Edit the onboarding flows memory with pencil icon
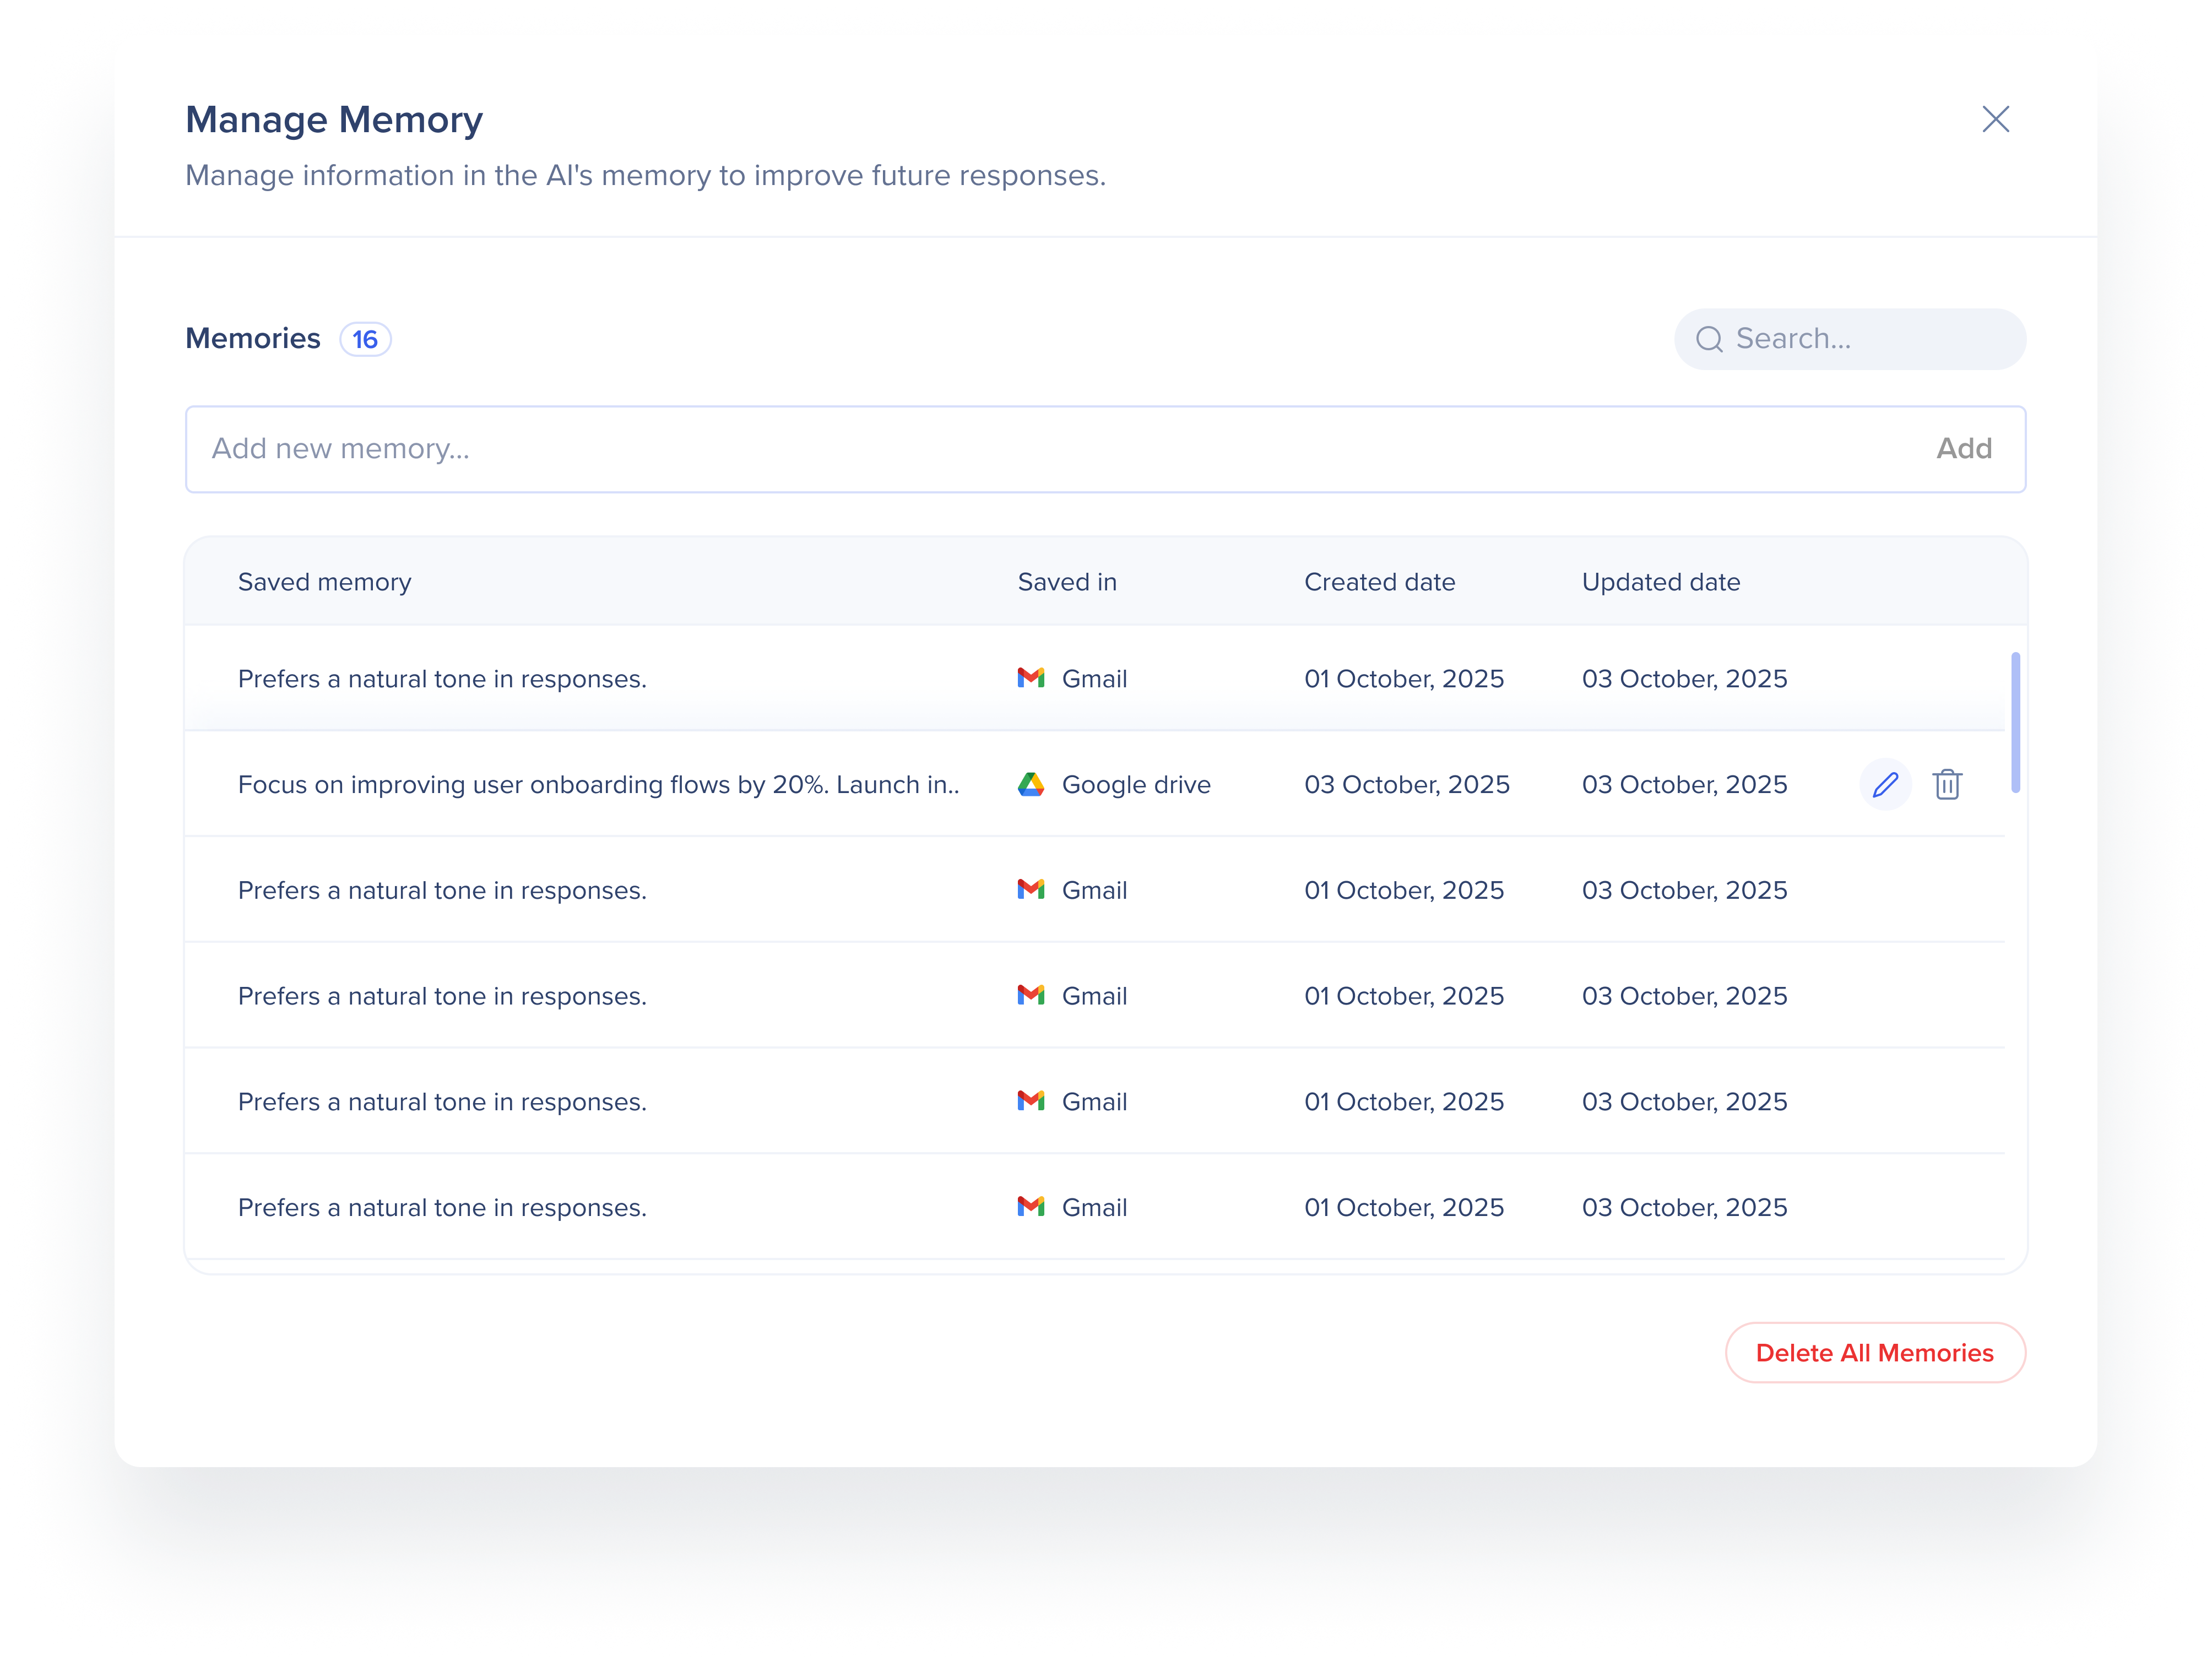The height and width of the screenshot is (1661, 2212). (x=1885, y=785)
